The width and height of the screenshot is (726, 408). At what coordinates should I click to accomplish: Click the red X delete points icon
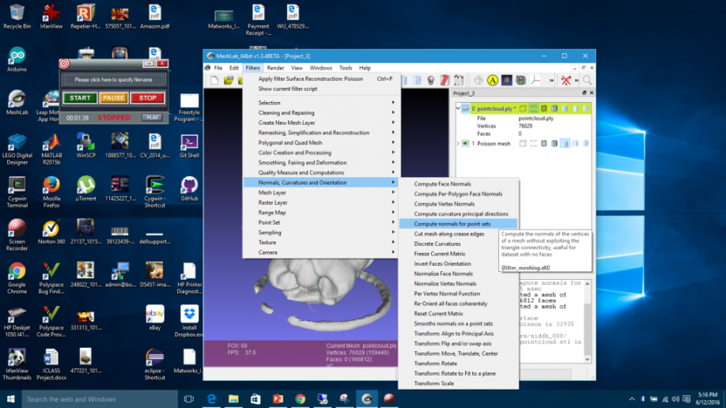tap(565, 81)
